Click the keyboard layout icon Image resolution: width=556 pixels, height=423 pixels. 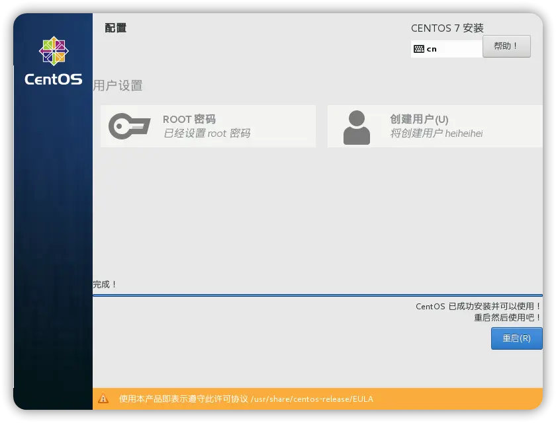point(419,49)
